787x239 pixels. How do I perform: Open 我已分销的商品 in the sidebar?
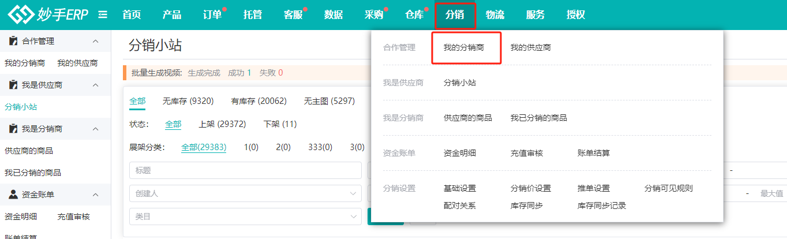33,173
